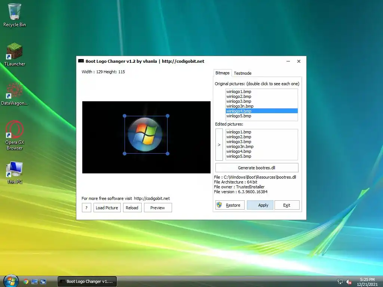Select winlogo2.bmp in Edited pictures
The width and height of the screenshot is (383, 287).
(x=261, y=137)
